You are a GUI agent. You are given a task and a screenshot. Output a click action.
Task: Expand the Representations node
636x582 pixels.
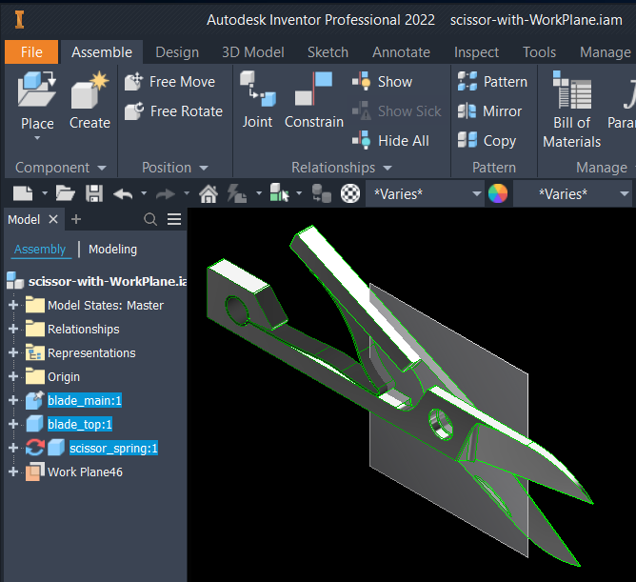[x=13, y=352]
